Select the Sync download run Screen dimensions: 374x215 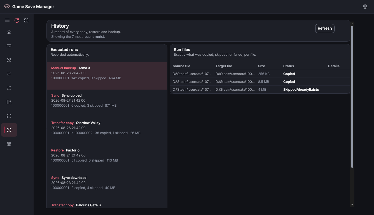[x=107, y=186]
